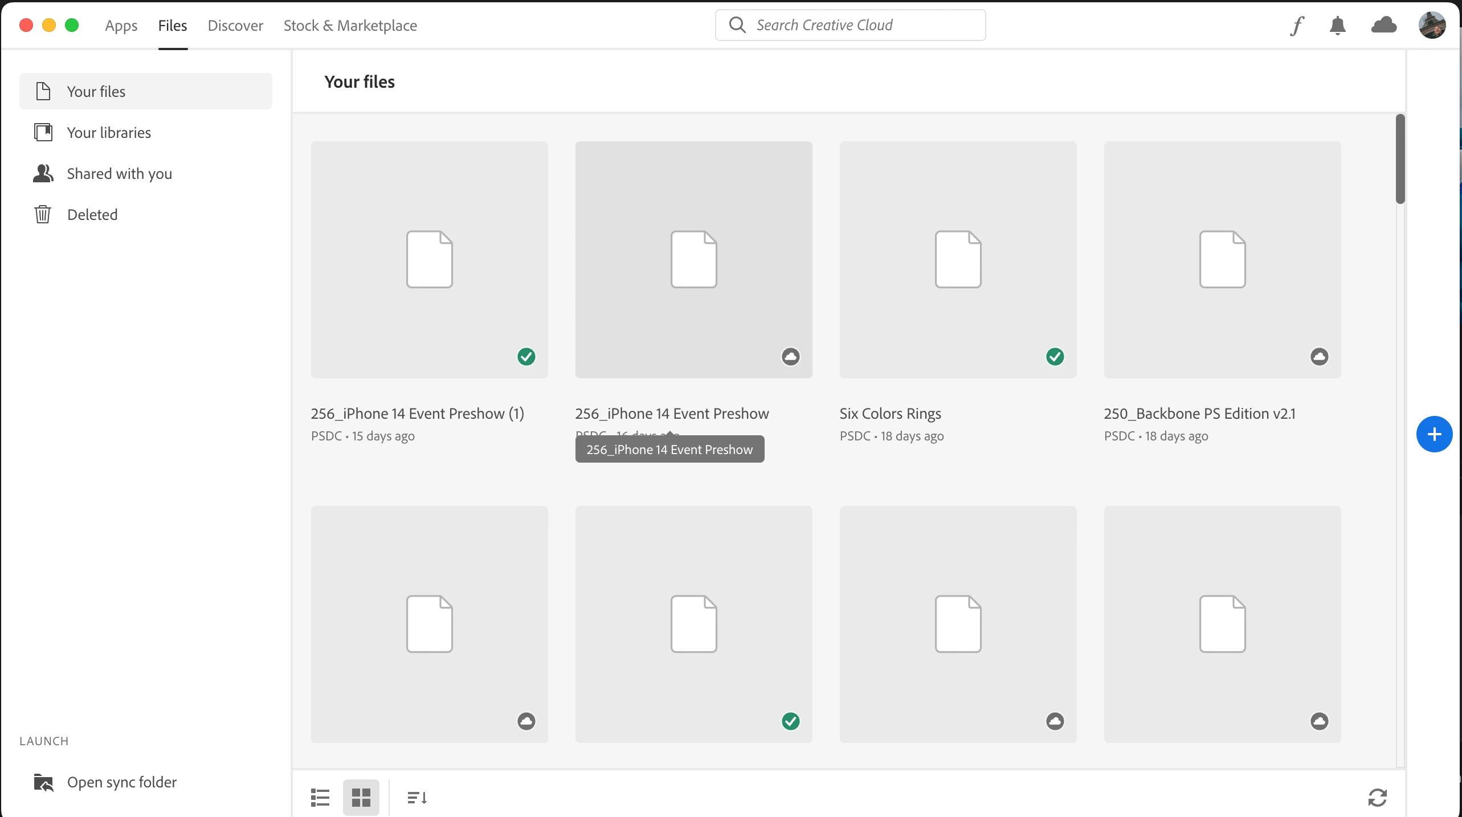Click the cloud sync status icon
Viewport: 1462px width, 817px height.
[1383, 26]
